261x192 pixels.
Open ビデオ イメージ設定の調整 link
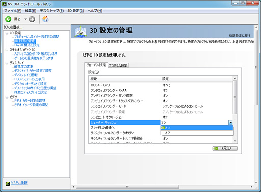click(x=31, y=105)
